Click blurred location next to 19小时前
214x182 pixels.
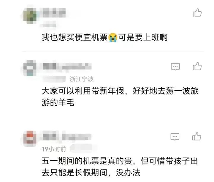(x=83, y=149)
